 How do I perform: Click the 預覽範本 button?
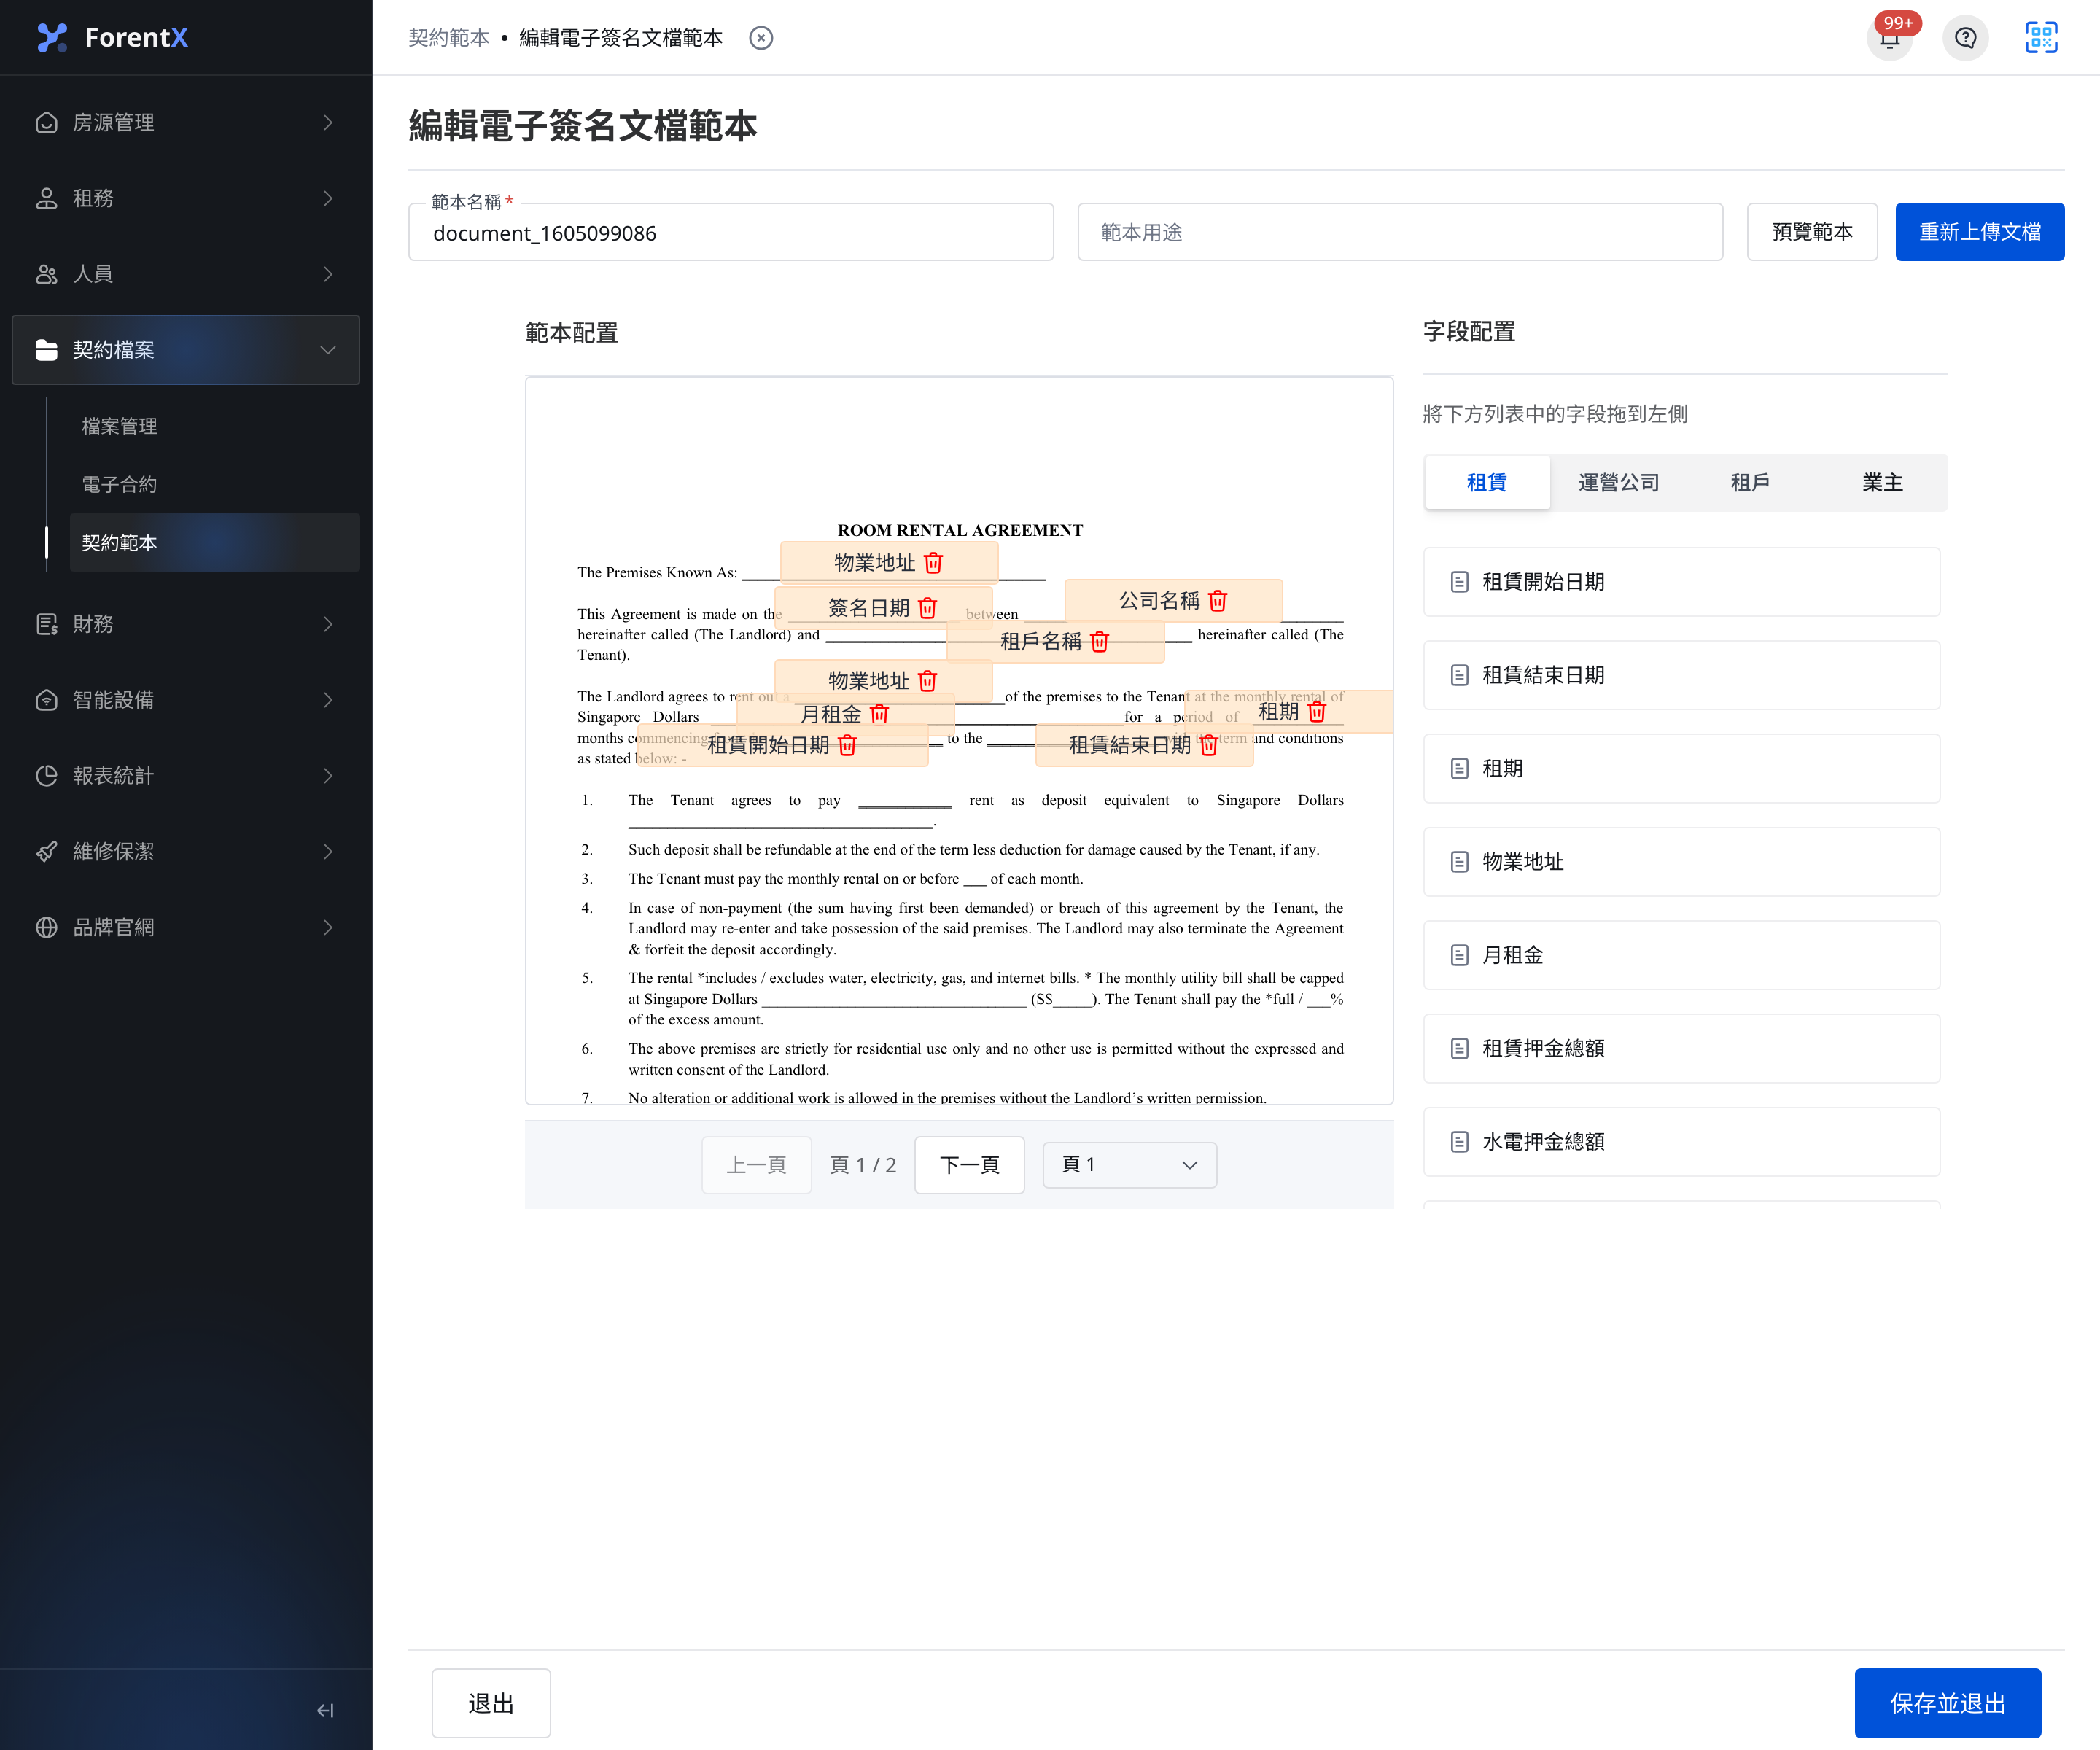coord(1812,232)
